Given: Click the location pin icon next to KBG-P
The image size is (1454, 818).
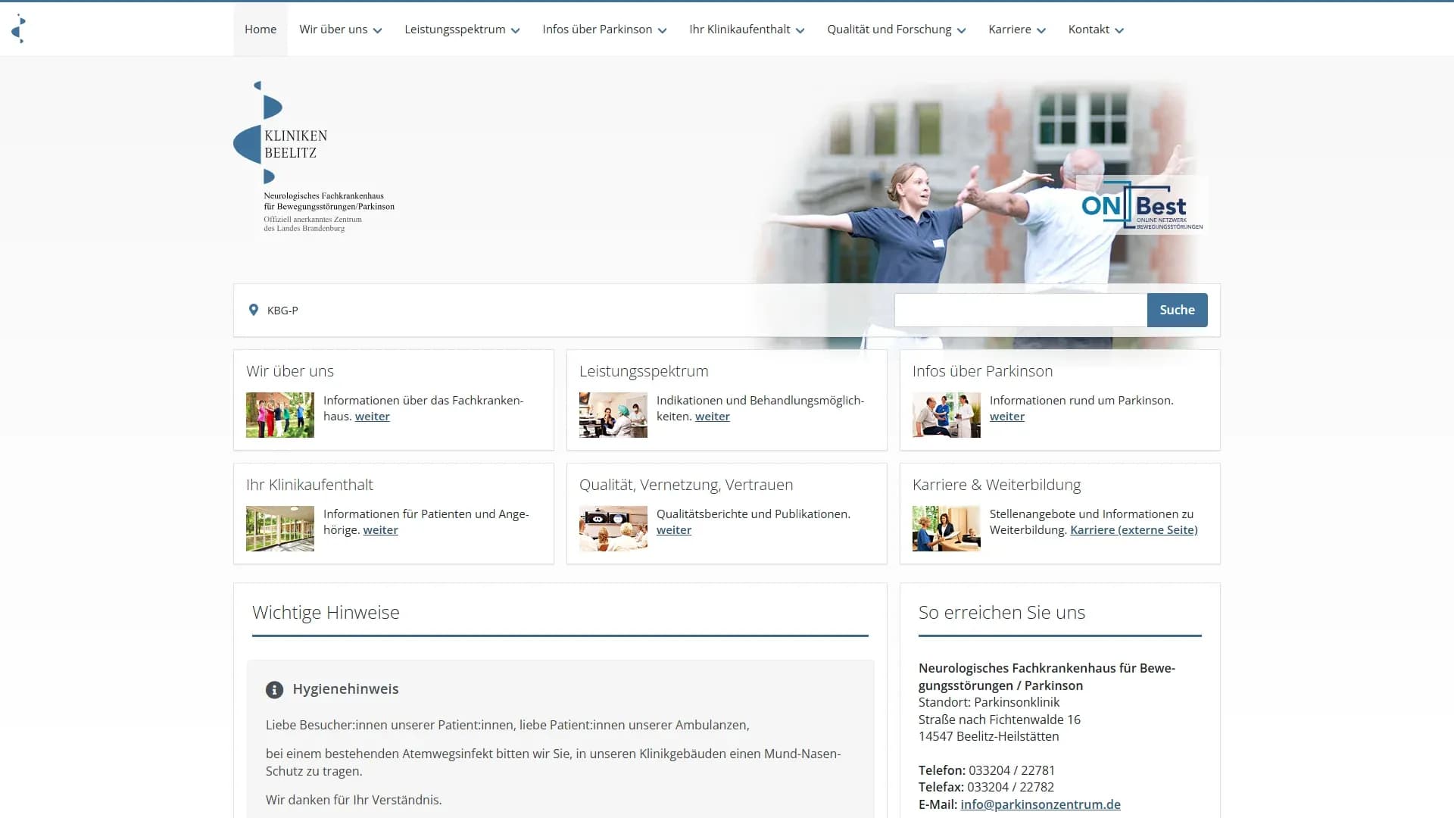Looking at the screenshot, I should pyautogui.click(x=253, y=310).
